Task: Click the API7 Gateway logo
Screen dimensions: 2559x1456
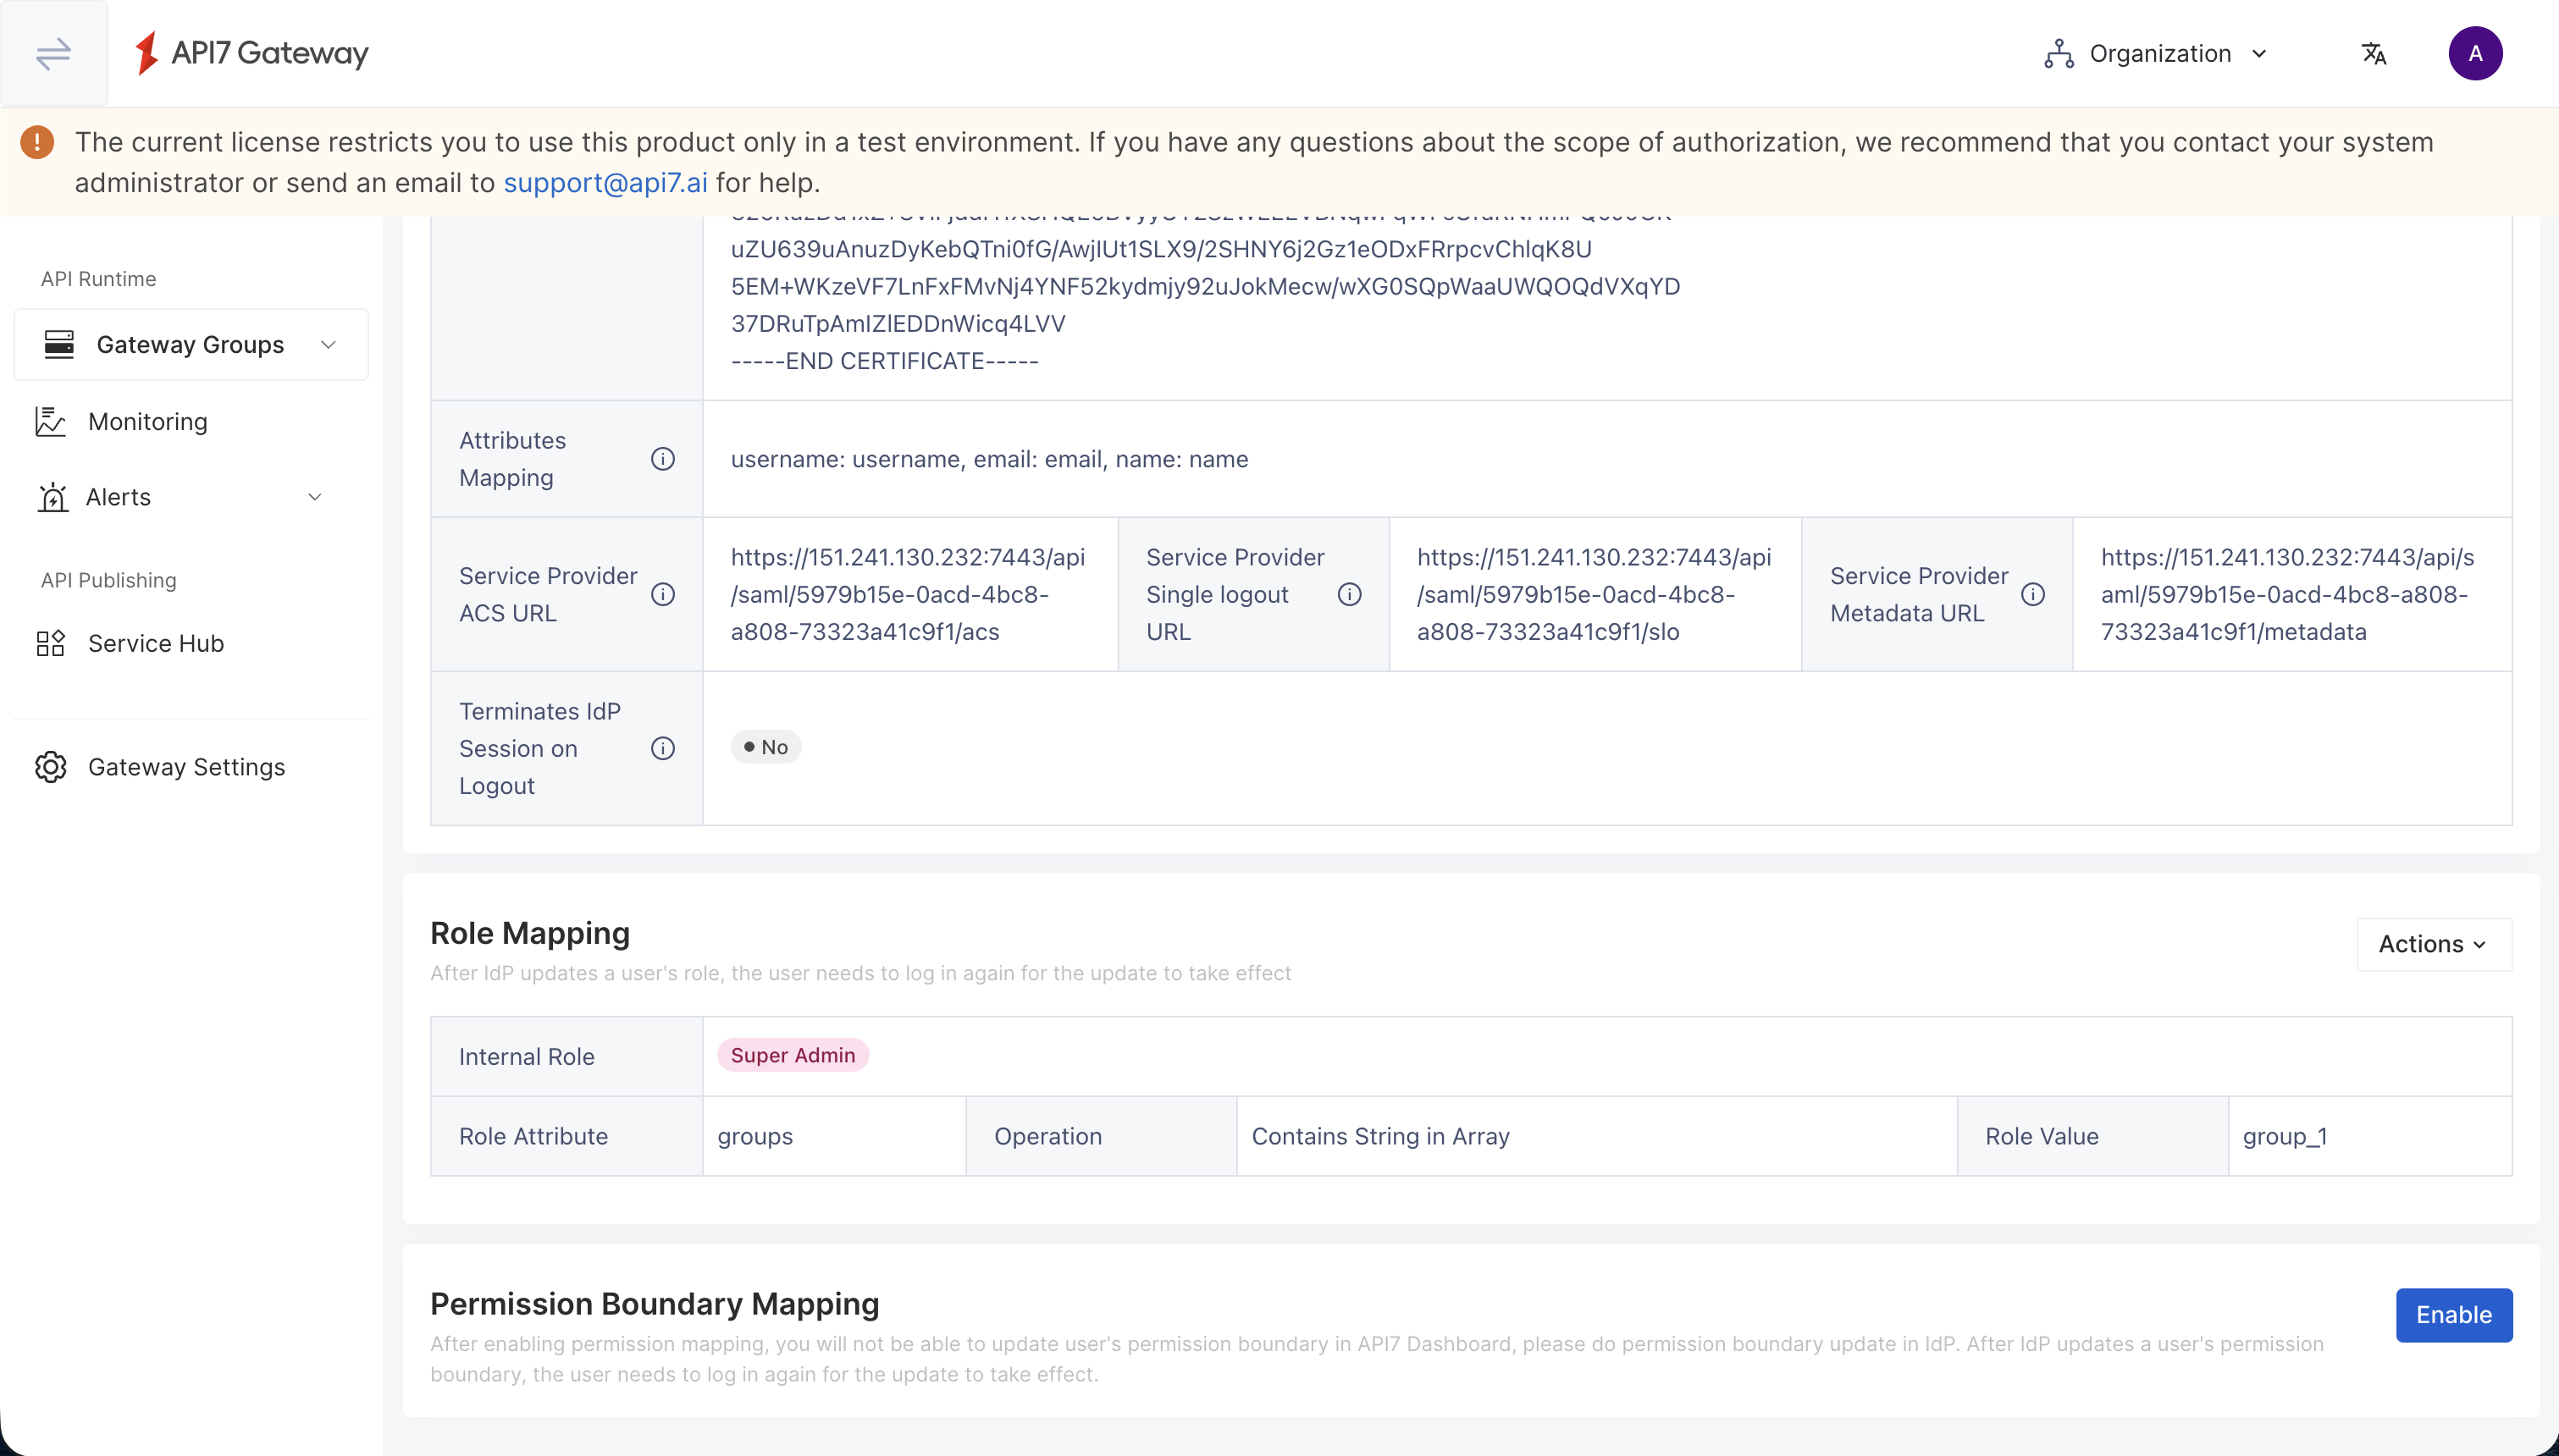Action: point(250,54)
